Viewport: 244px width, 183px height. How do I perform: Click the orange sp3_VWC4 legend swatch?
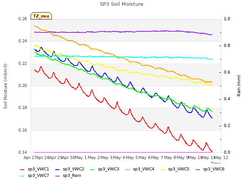[x=128, y=169]
